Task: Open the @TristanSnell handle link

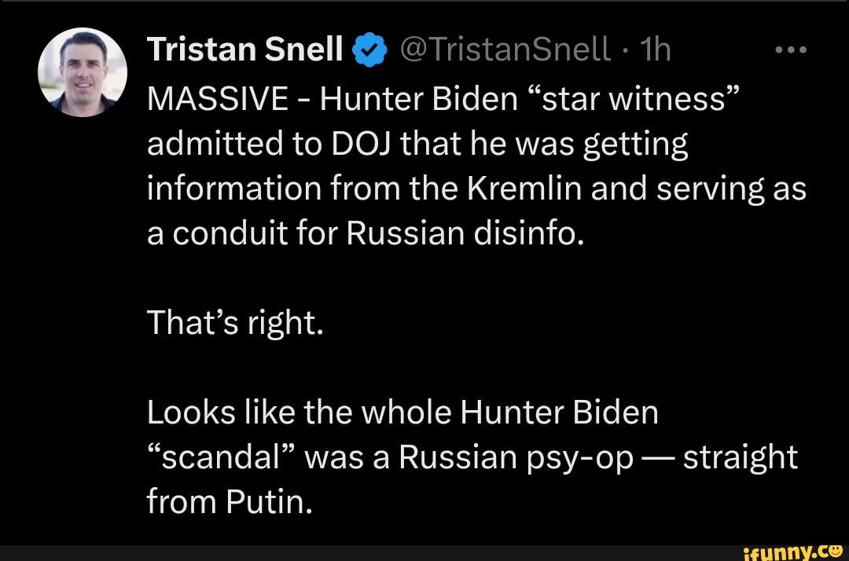Action: [504, 51]
